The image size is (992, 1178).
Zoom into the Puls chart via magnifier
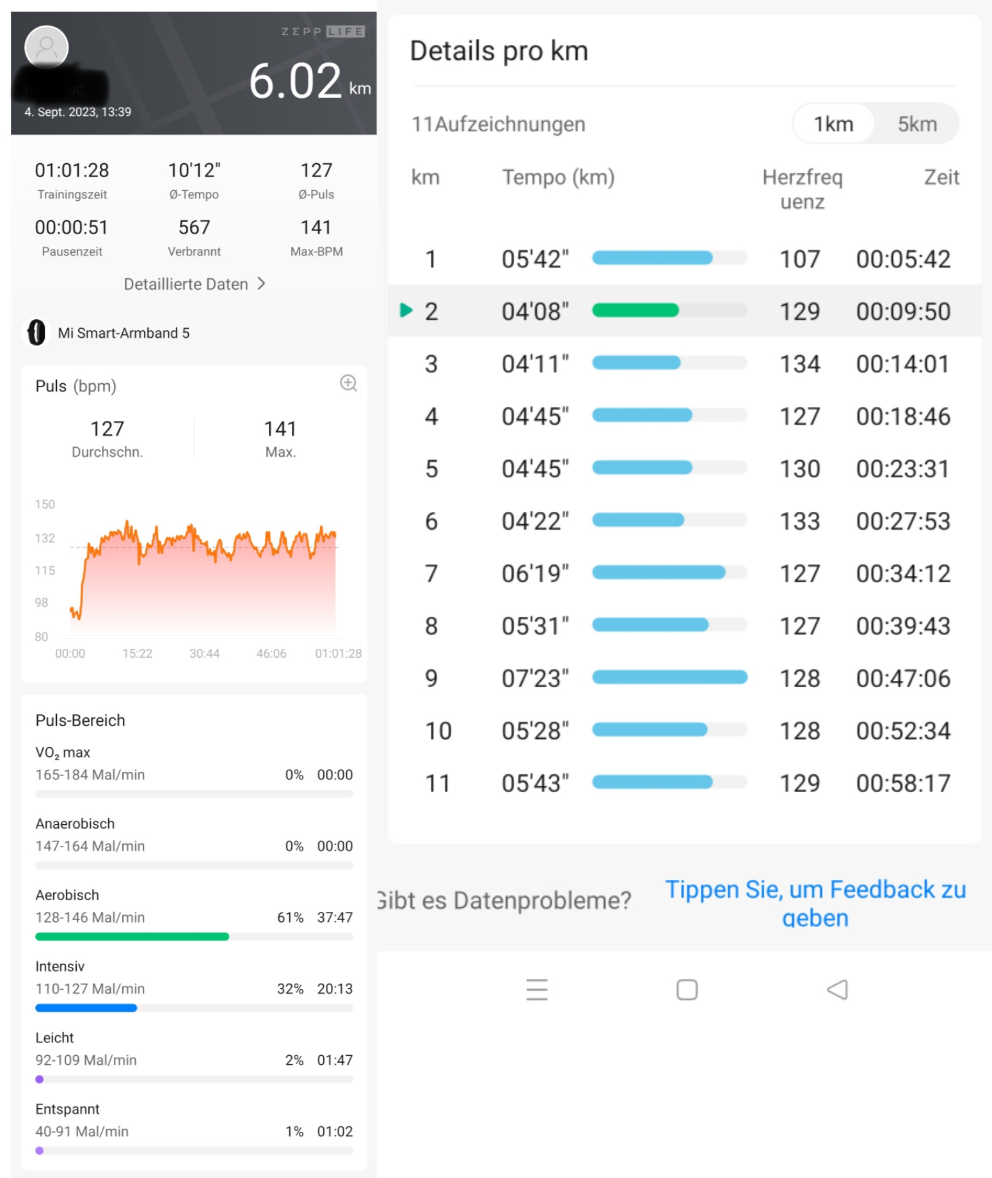(348, 383)
